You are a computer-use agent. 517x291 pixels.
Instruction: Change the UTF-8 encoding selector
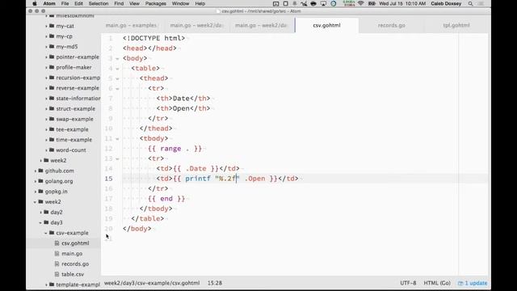click(x=408, y=283)
